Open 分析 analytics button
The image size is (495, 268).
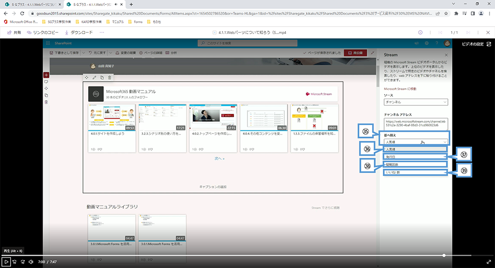(x=171, y=53)
